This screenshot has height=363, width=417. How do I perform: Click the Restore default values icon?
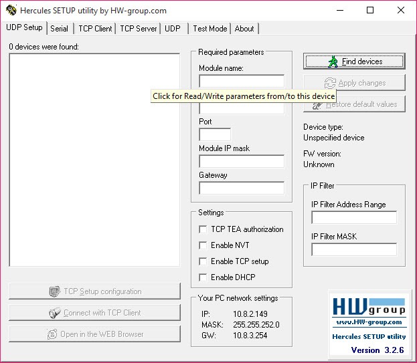coord(317,106)
